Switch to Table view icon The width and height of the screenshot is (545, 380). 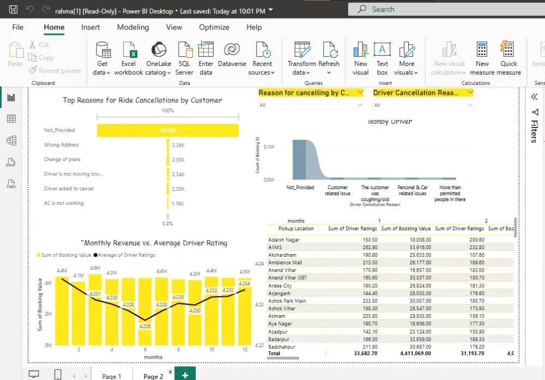coord(11,119)
